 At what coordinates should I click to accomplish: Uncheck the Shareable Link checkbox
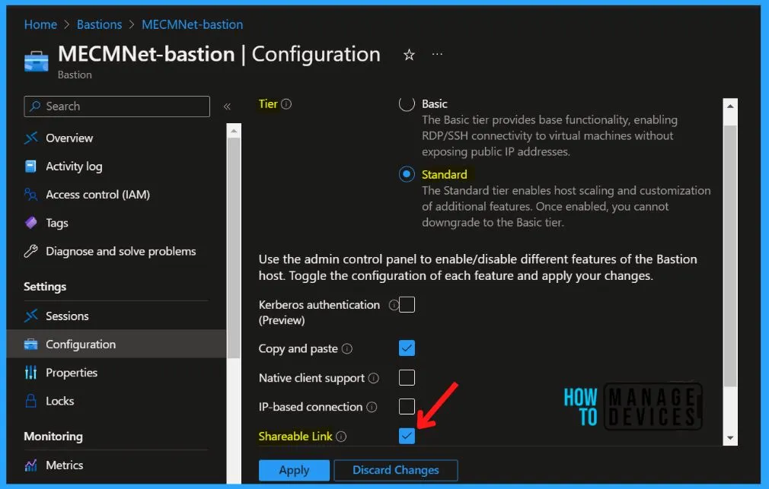[407, 436]
